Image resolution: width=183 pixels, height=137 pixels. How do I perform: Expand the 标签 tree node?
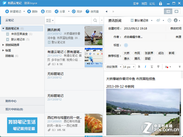coord(3,50)
